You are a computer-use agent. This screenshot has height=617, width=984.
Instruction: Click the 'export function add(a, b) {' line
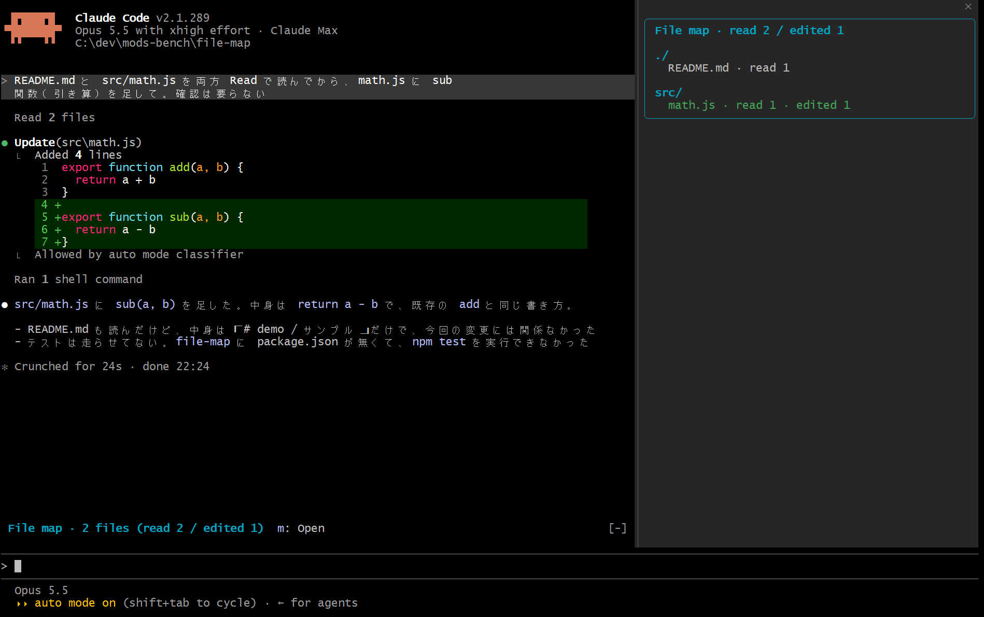[152, 167]
